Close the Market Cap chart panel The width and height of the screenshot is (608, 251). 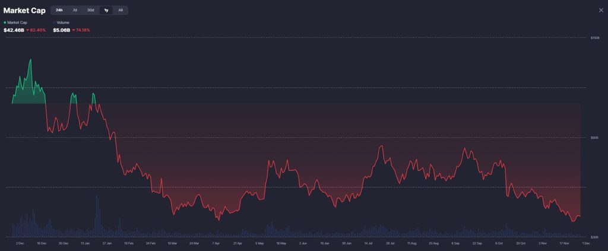pyautogui.click(x=602, y=10)
